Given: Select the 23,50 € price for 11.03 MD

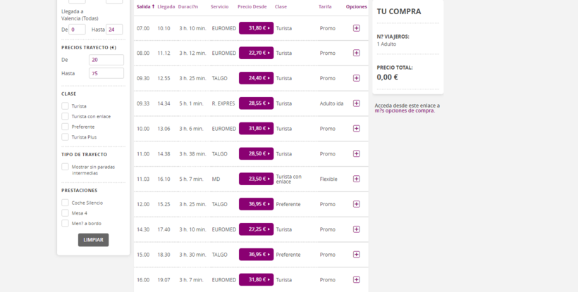Looking at the screenshot, I should click(x=256, y=179).
